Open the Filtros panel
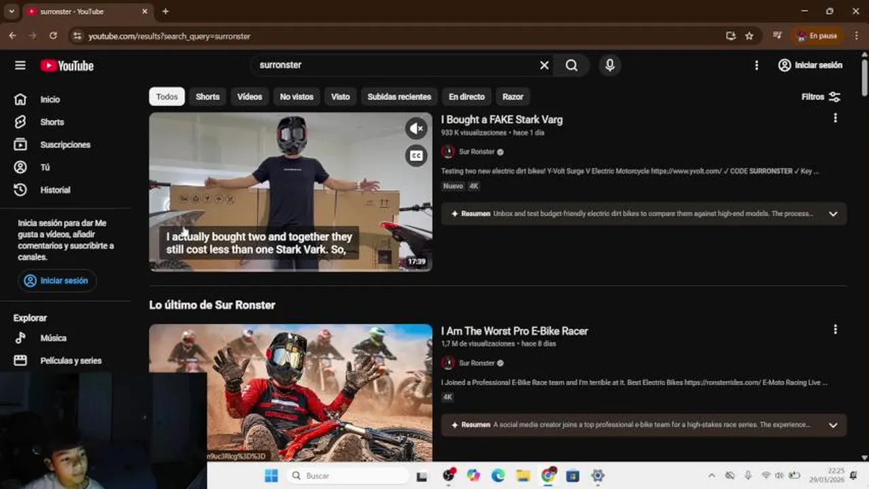This screenshot has height=489, width=869. click(821, 96)
